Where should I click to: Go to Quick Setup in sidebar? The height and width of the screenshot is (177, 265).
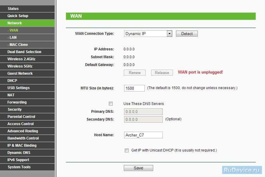click(x=27, y=16)
